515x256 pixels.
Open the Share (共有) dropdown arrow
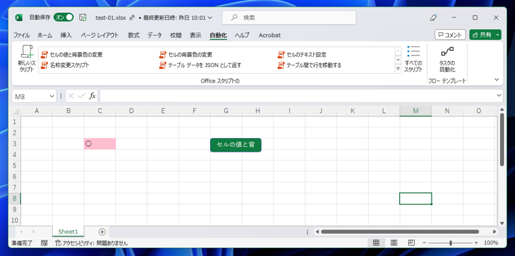(x=498, y=35)
